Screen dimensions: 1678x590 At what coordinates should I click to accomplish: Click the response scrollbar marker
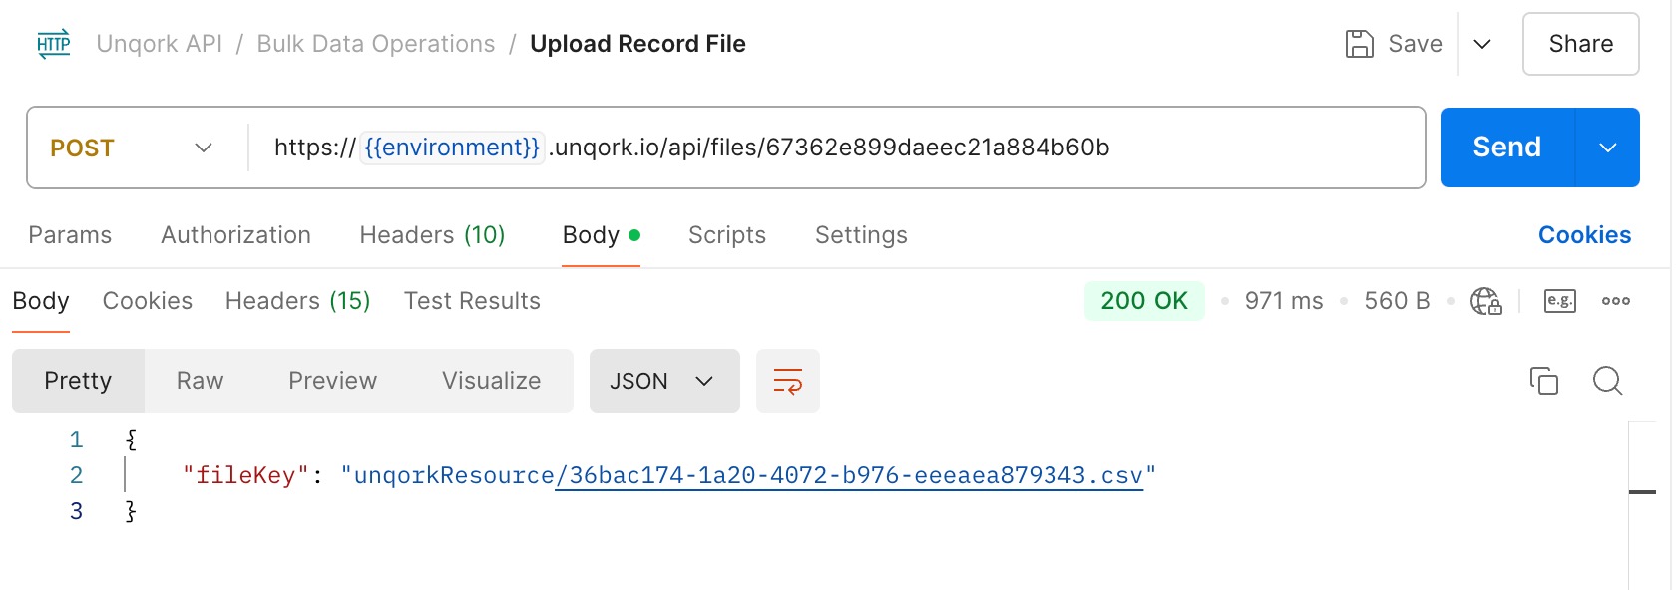click(1642, 492)
